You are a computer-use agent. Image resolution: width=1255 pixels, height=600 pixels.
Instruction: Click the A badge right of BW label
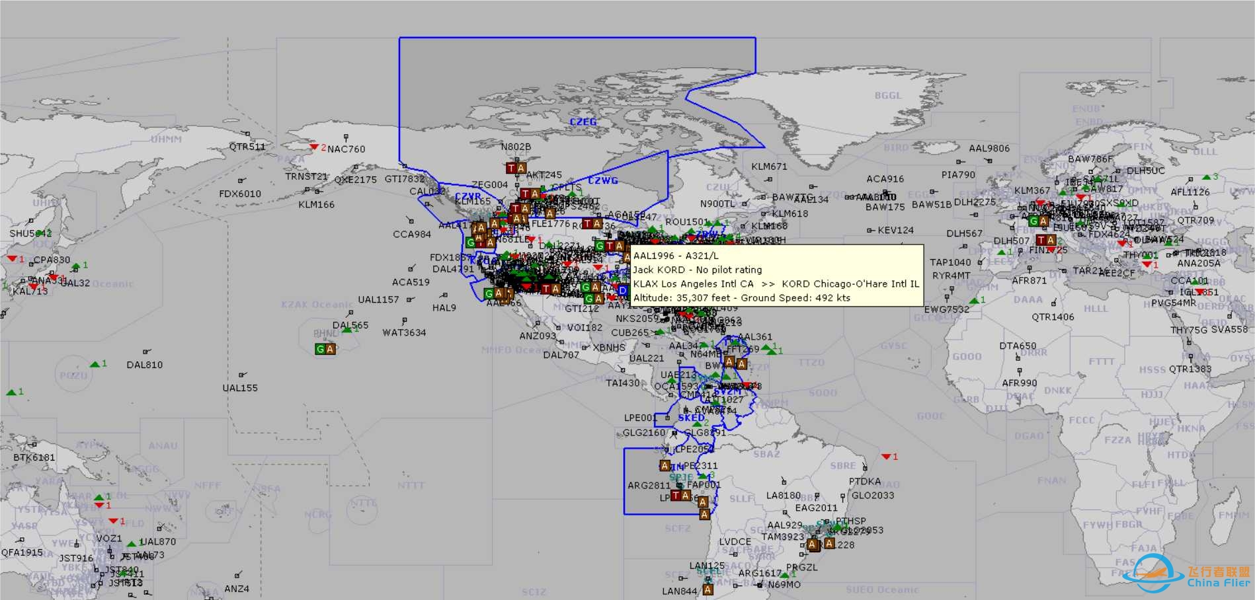729,362
